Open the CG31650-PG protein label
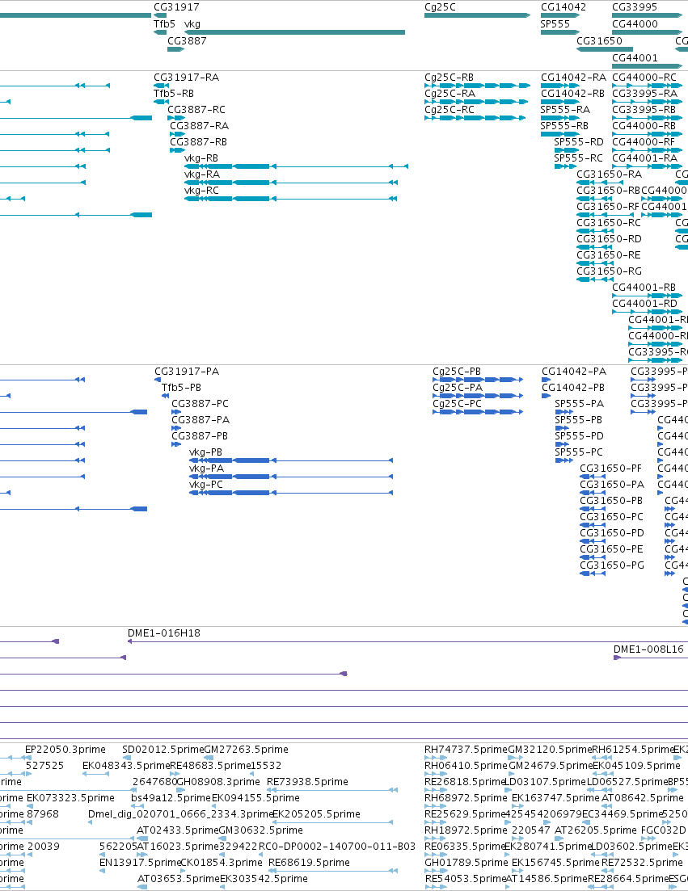The width and height of the screenshot is (688, 891). pyautogui.click(x=612, y=565)
